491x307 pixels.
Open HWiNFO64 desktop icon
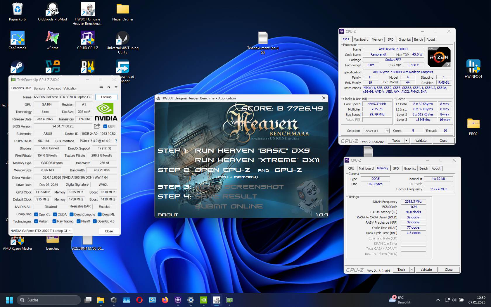473,69
